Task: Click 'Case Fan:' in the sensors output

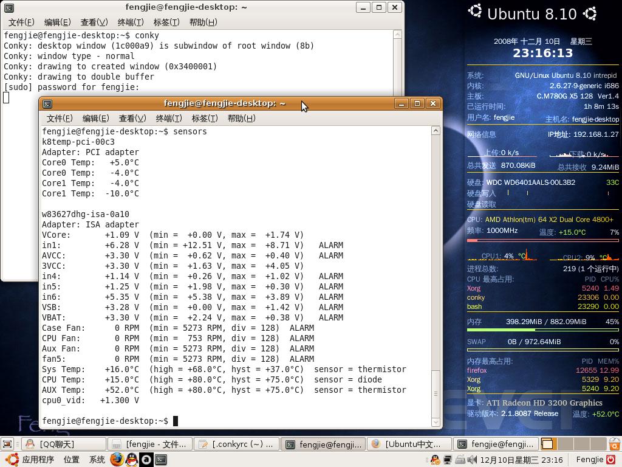Action: [63, 328]
